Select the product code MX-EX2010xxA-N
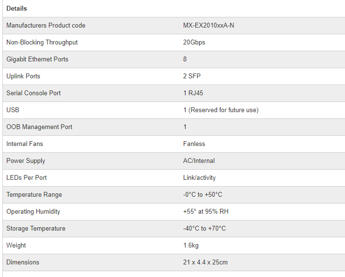The width and height of the screenshot is (345, 277). (208, 26)
